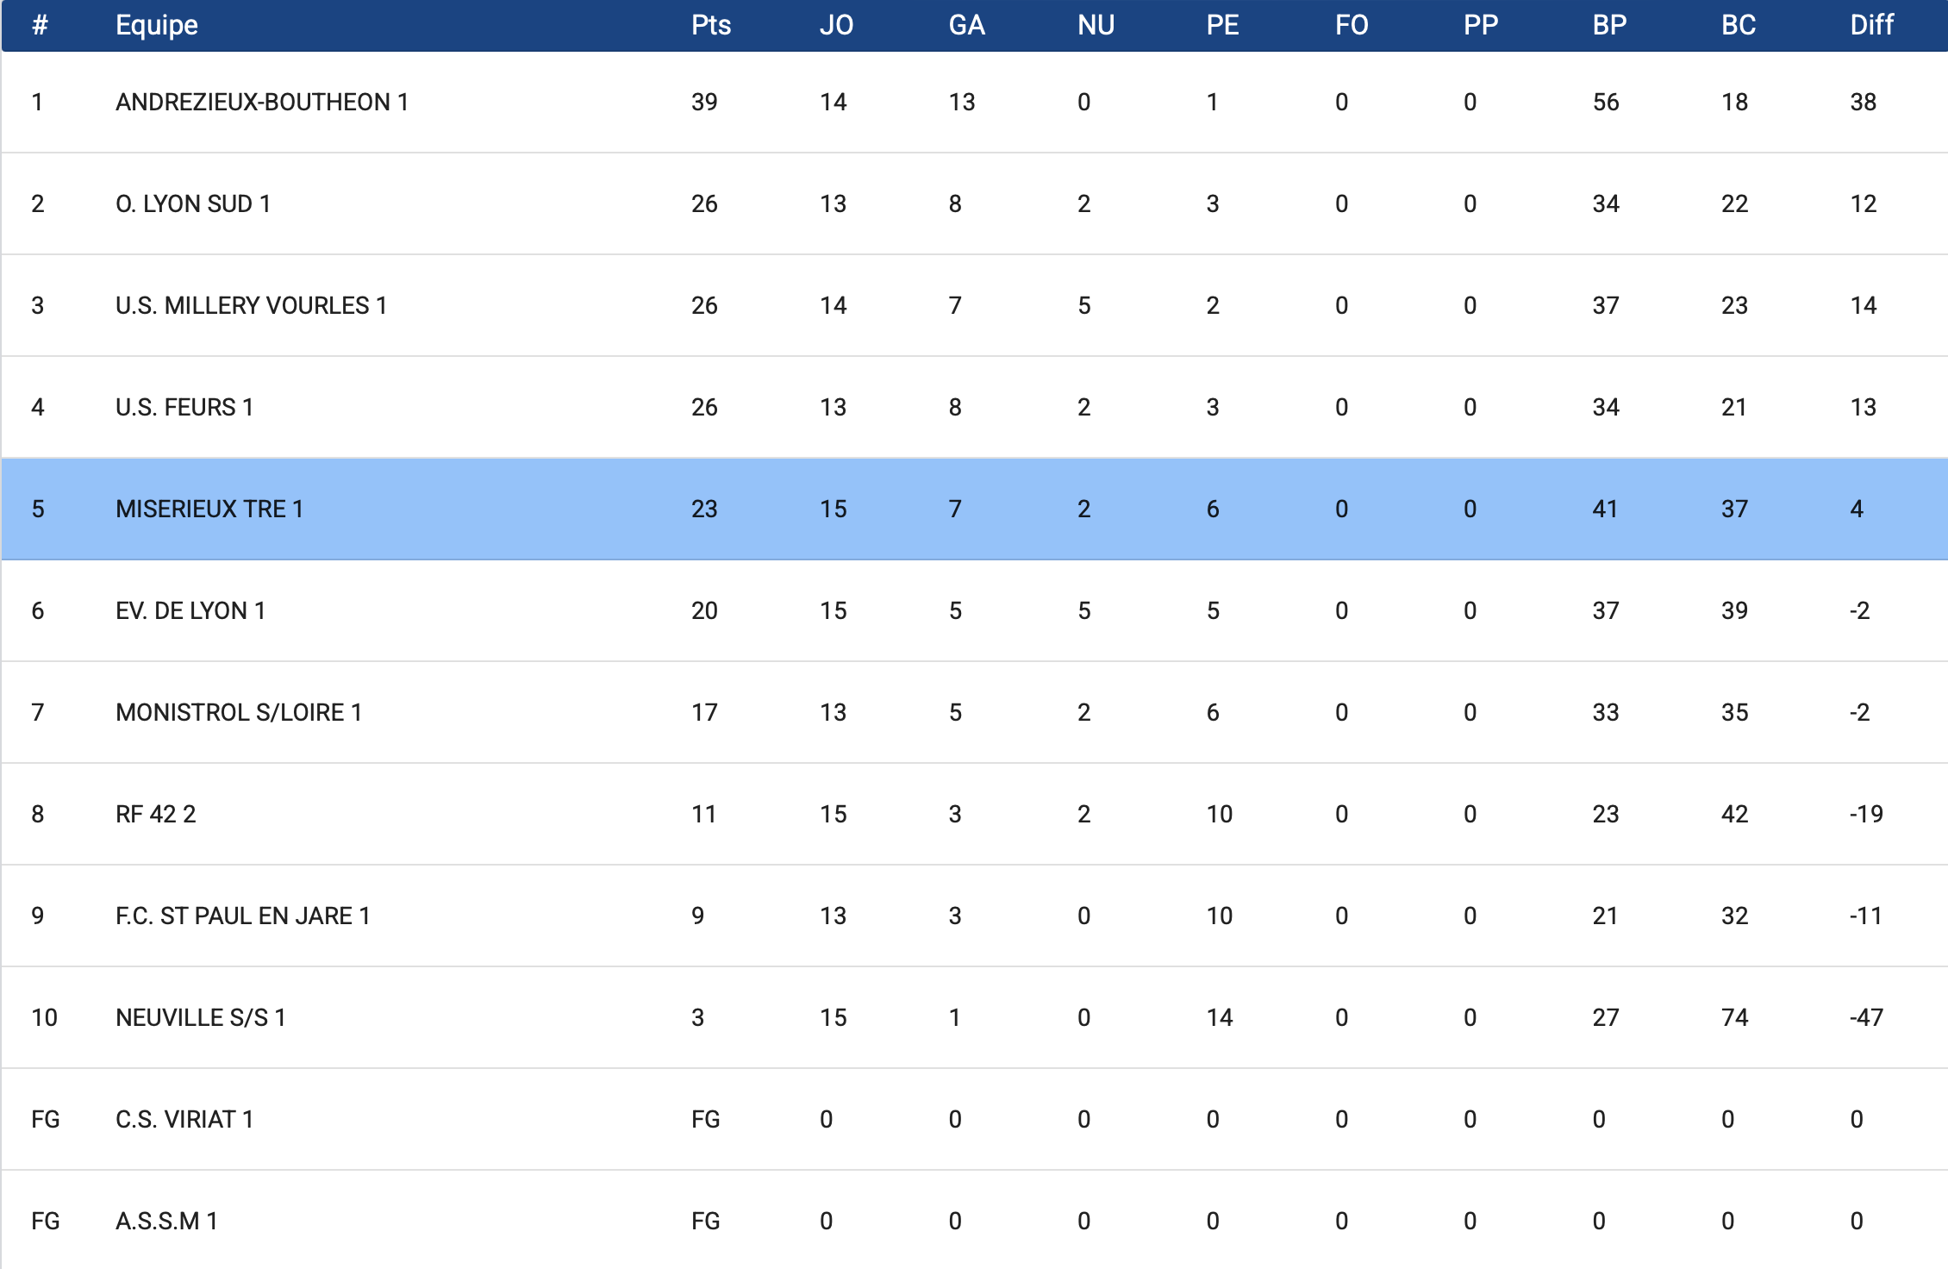The height and width of the screenshot is (1269, 1948).
Task: Open the A.S.S.M 1 team
Action: click(166, 1221)
